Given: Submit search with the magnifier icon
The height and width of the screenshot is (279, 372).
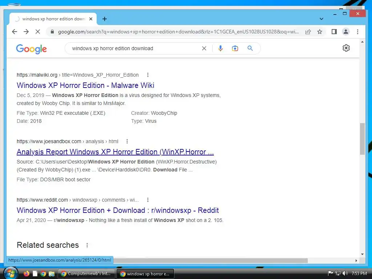Looking at the screenshot, I should (x=250, y=48).
